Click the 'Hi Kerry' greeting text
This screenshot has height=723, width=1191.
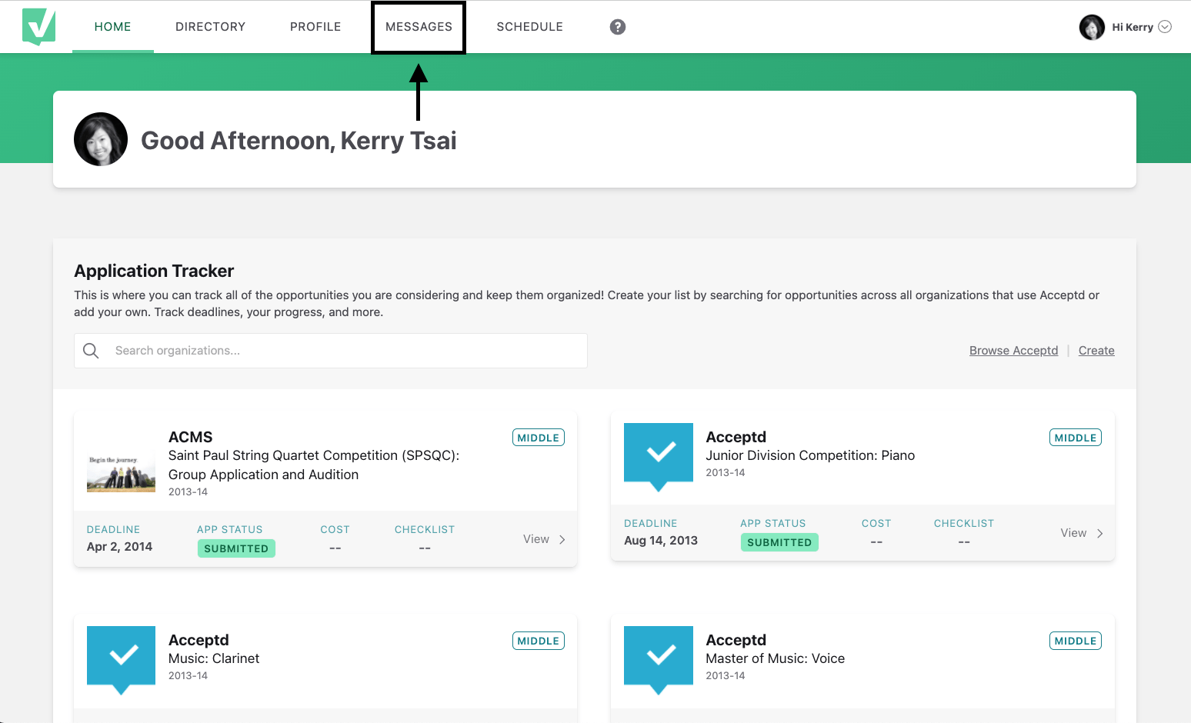[1133, 27]
